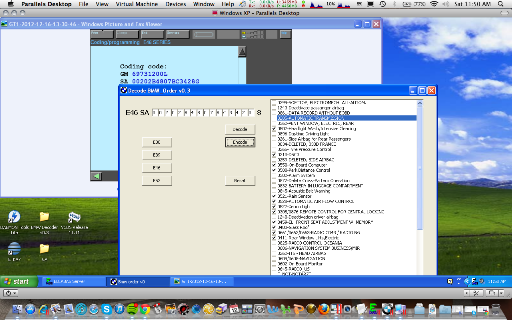Viewport: 512px width, 320px height.
Task: Open the Trash in the Dock
Action: coord(495,308)
